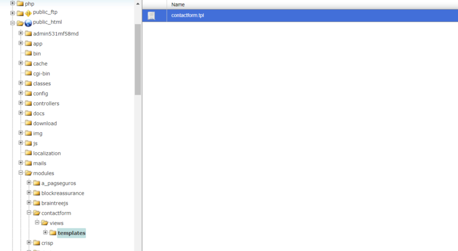Expand the braintreejs folder node
458x251 pixels.
click(x=29, y=203)
